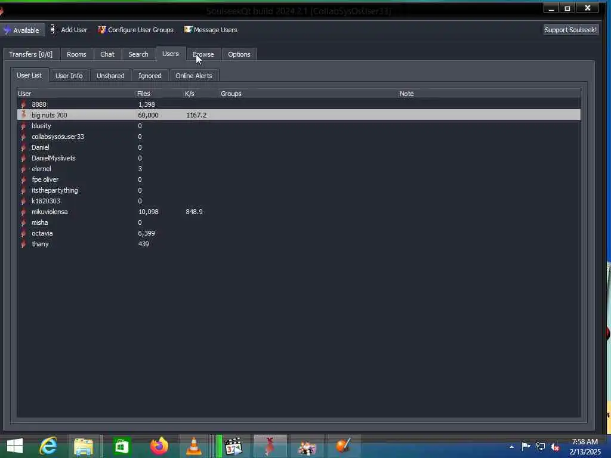Click the status icon beside collabsysosuser33
The width and height of the screenshot is (611, 458).
pos(24,137)
